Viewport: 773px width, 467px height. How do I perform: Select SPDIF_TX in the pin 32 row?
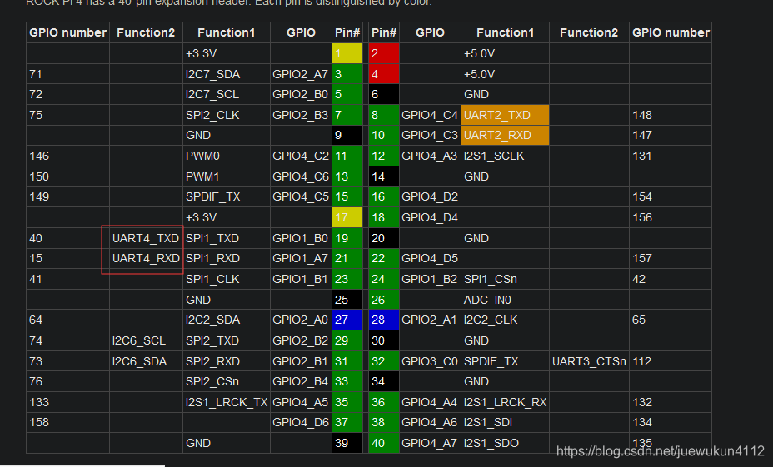coord(505,361)
